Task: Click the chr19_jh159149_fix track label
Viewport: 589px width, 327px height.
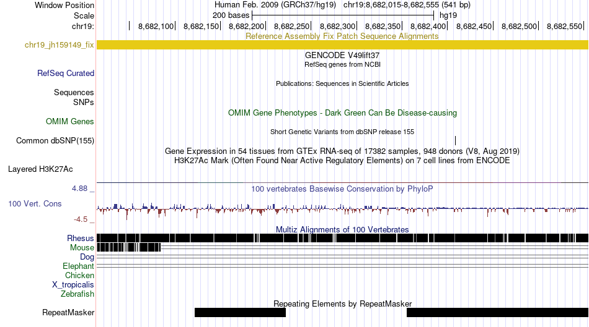Action: [59, 45]
